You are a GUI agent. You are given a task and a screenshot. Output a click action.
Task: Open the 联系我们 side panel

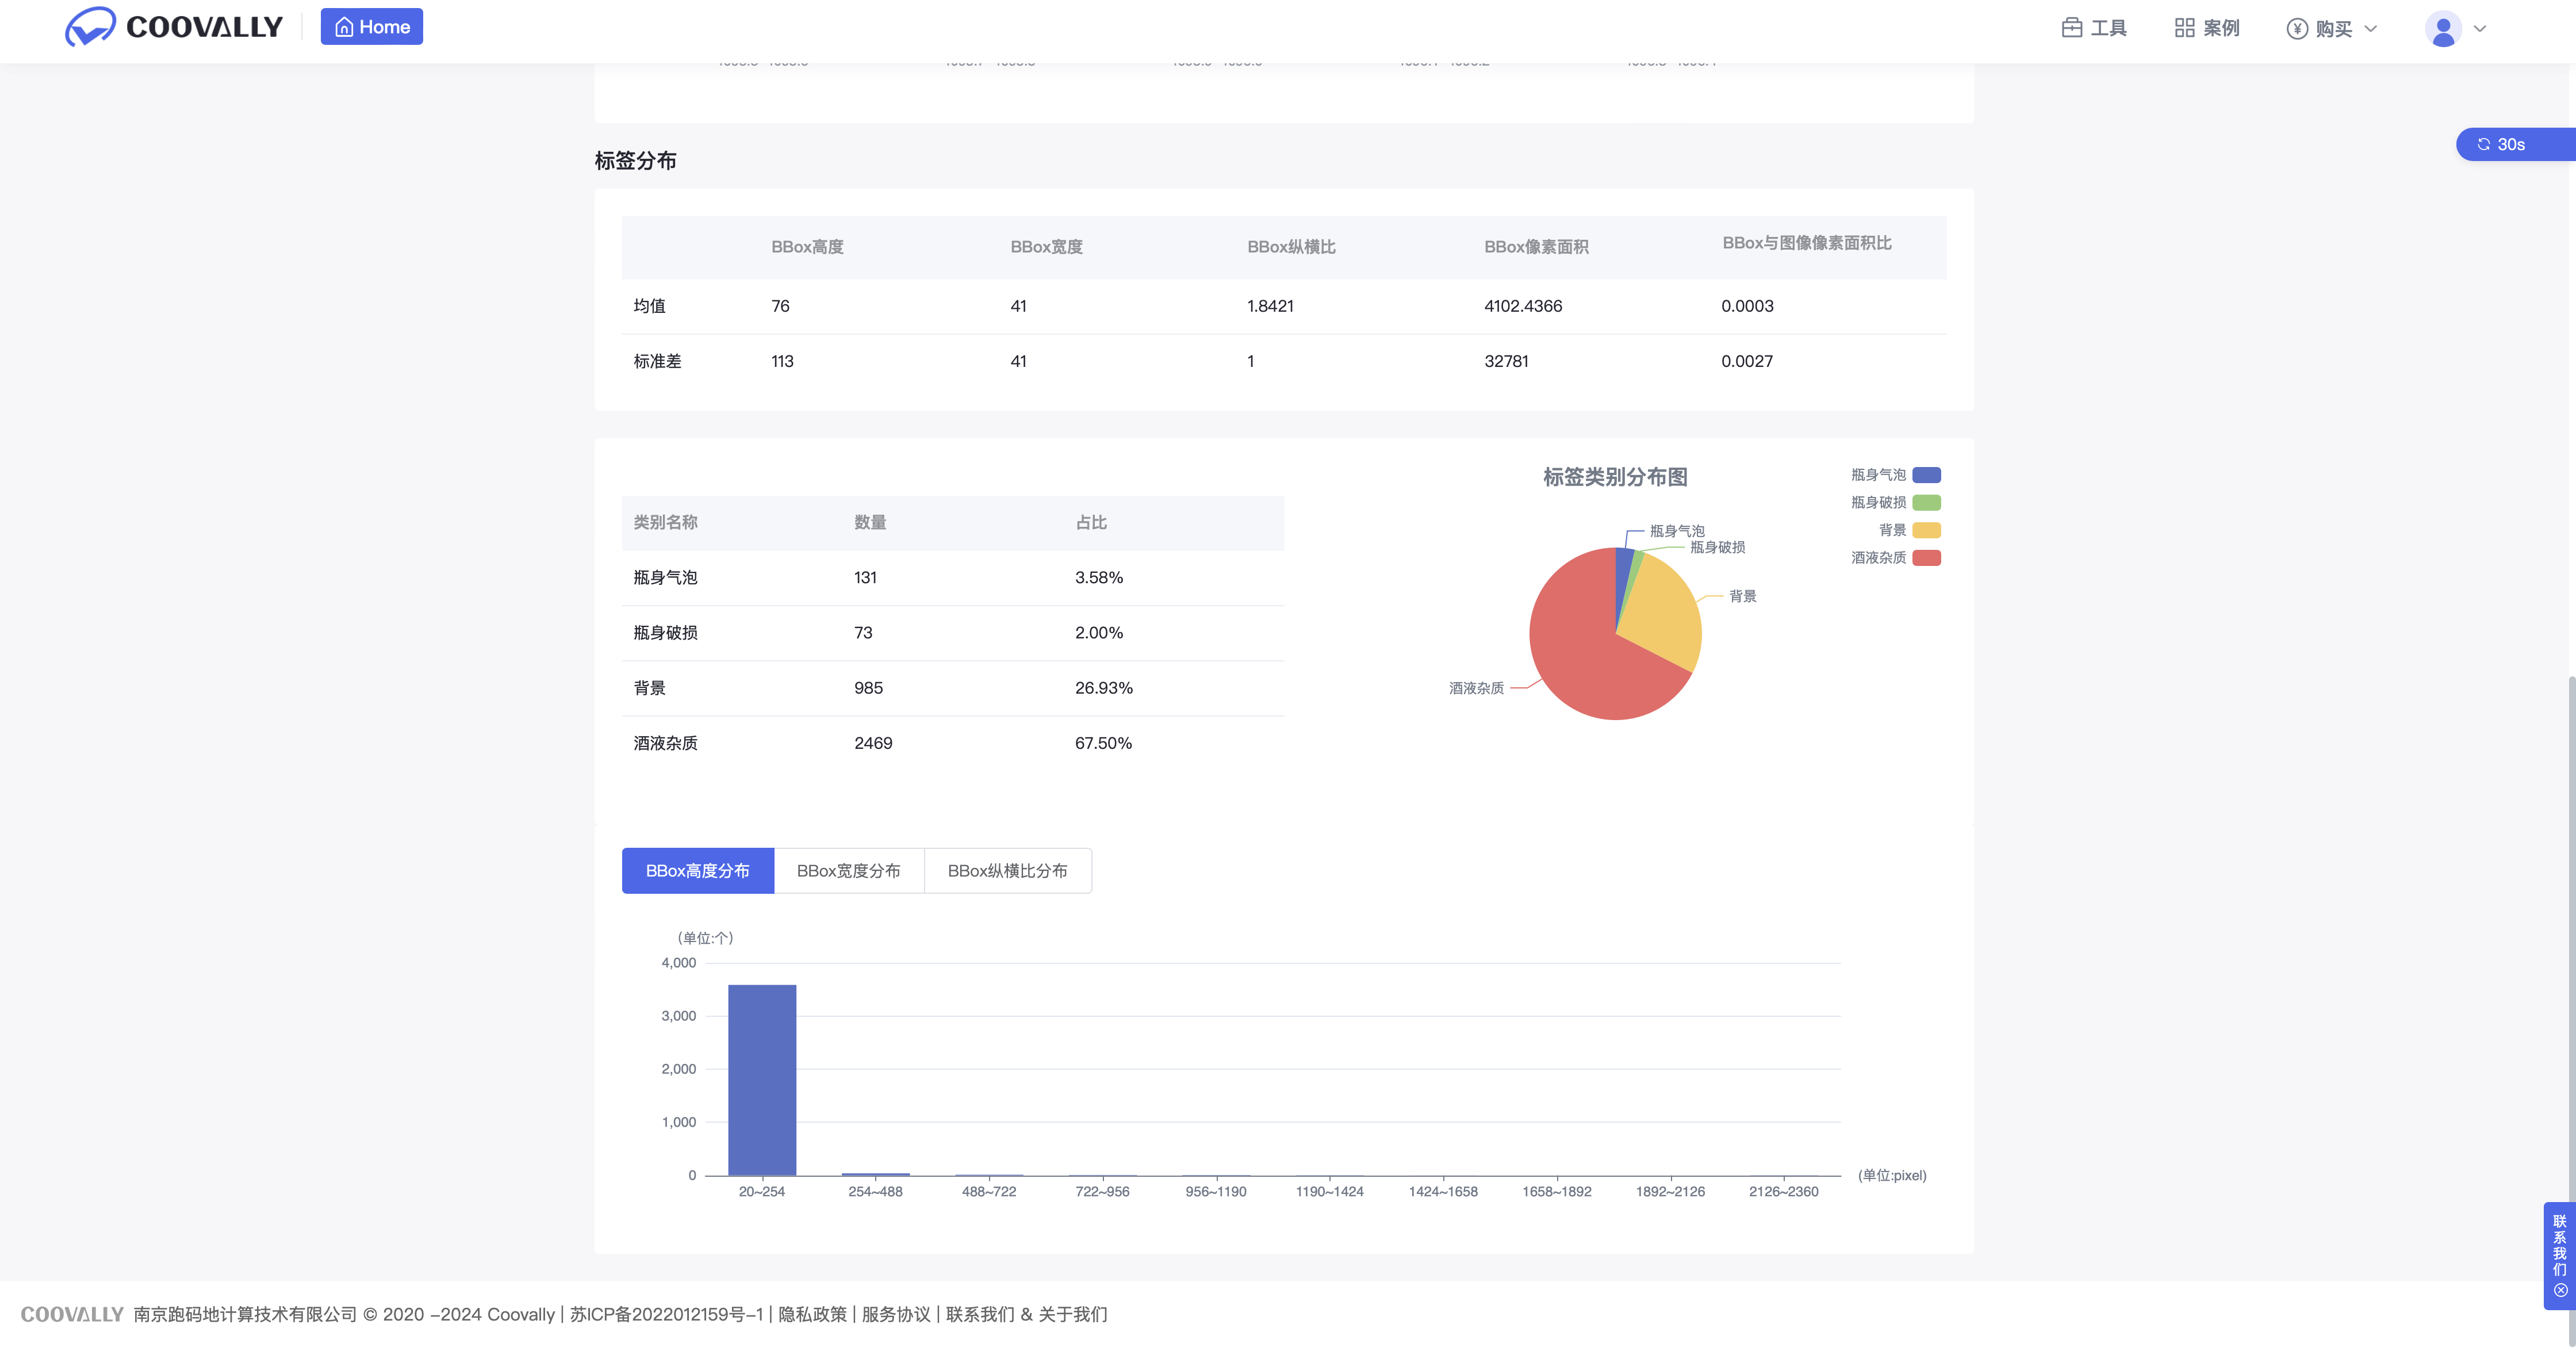[x=2559, y=1245]
